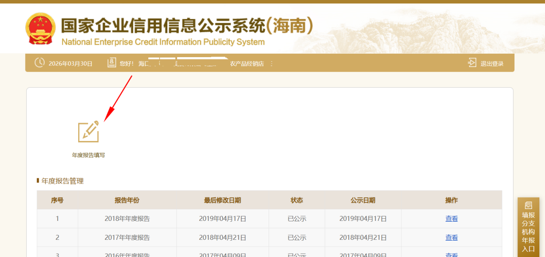The width and height of the screenshot is (545, 257).
Task: Click the national emblem logo
Action: click(40, 28)
